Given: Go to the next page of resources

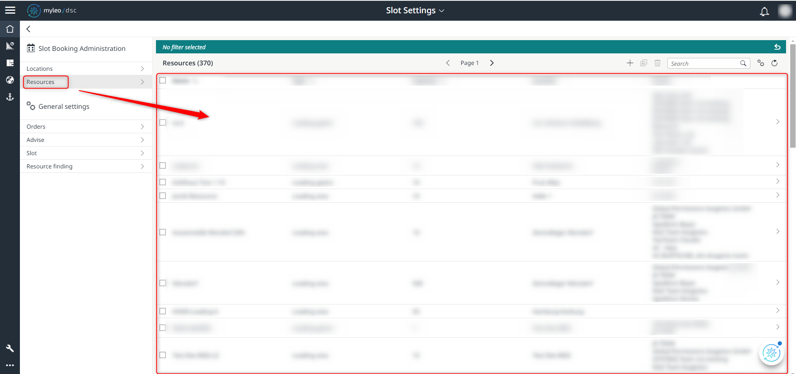Looking at the screenshot, I should (x=492, y=63).
